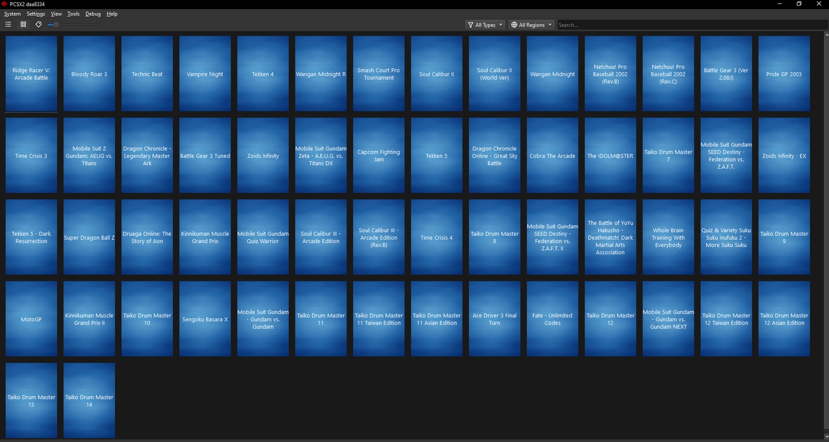This screenshot has width=829, height=442.
Task: Toggle the show titles tag icon
Action: point(38,25)
